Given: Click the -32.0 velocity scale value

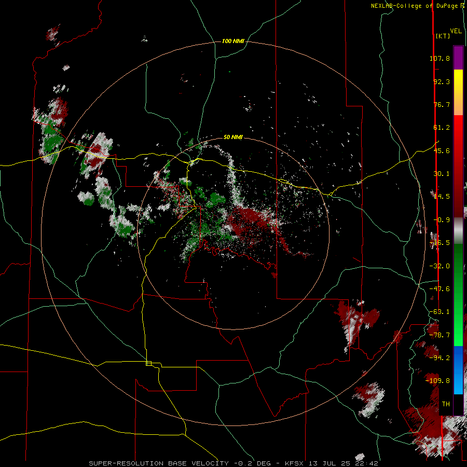Looking at the screenshot, I should click(x=439, y=266).
